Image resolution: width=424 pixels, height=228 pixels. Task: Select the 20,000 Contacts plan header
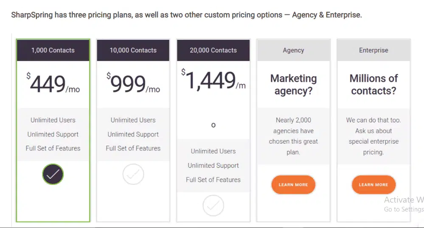pyautogui.click(x=213, y=50)
